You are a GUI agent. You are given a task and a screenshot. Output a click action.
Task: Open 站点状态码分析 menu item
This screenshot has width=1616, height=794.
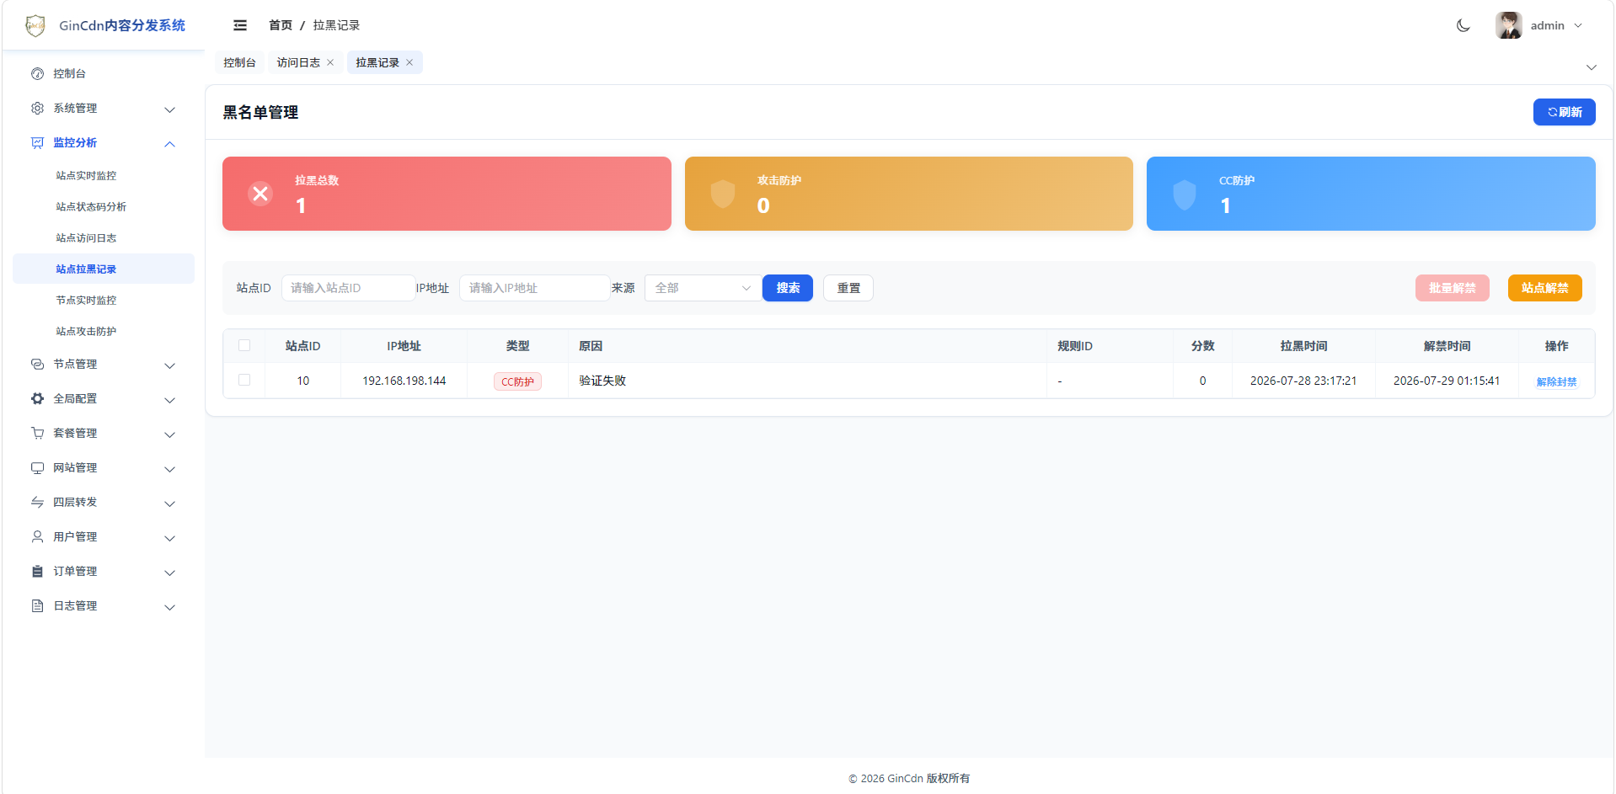pyautogui.click(x=91, y=207)
